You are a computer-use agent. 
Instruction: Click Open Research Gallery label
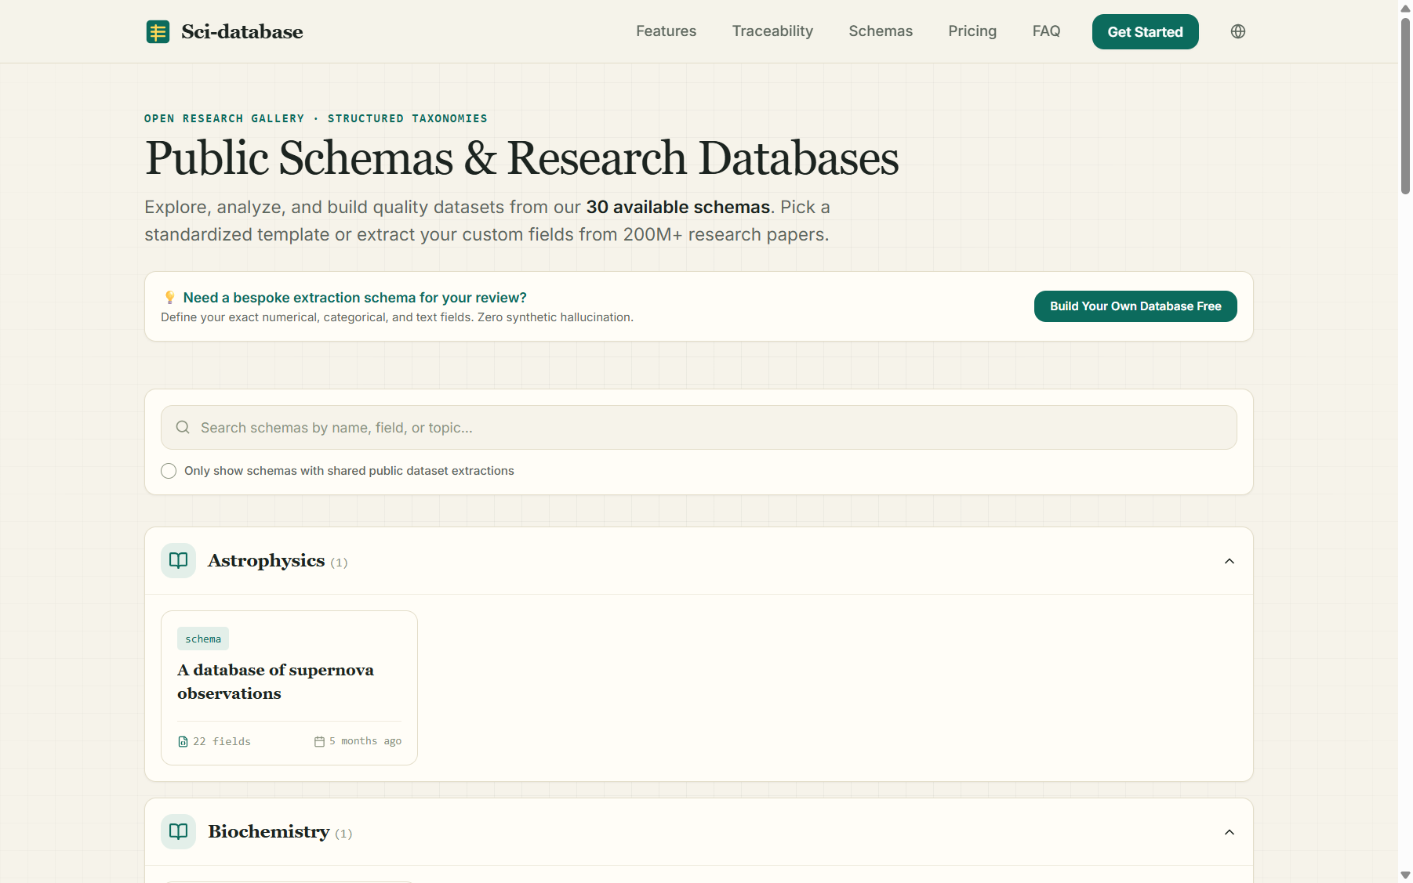click(x=224, y=118)
